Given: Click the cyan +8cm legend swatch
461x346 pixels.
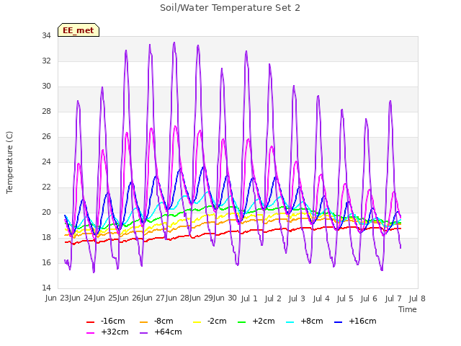Looking at the screenshot, I should [290, 322].
